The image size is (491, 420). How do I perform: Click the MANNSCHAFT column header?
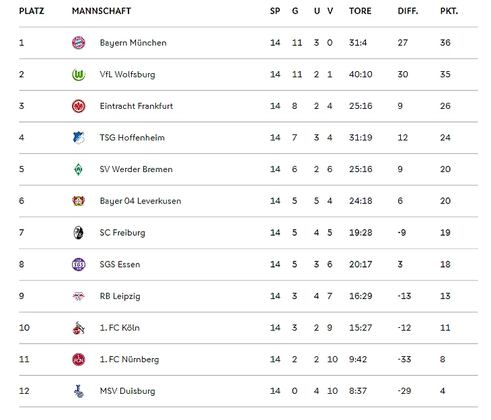coord(102,11)
